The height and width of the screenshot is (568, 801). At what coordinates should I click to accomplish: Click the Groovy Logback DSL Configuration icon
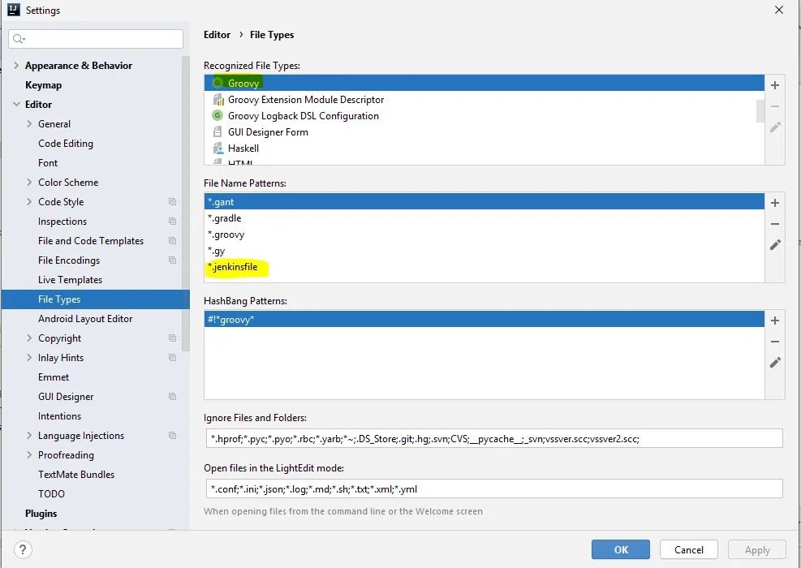[217, 115]
